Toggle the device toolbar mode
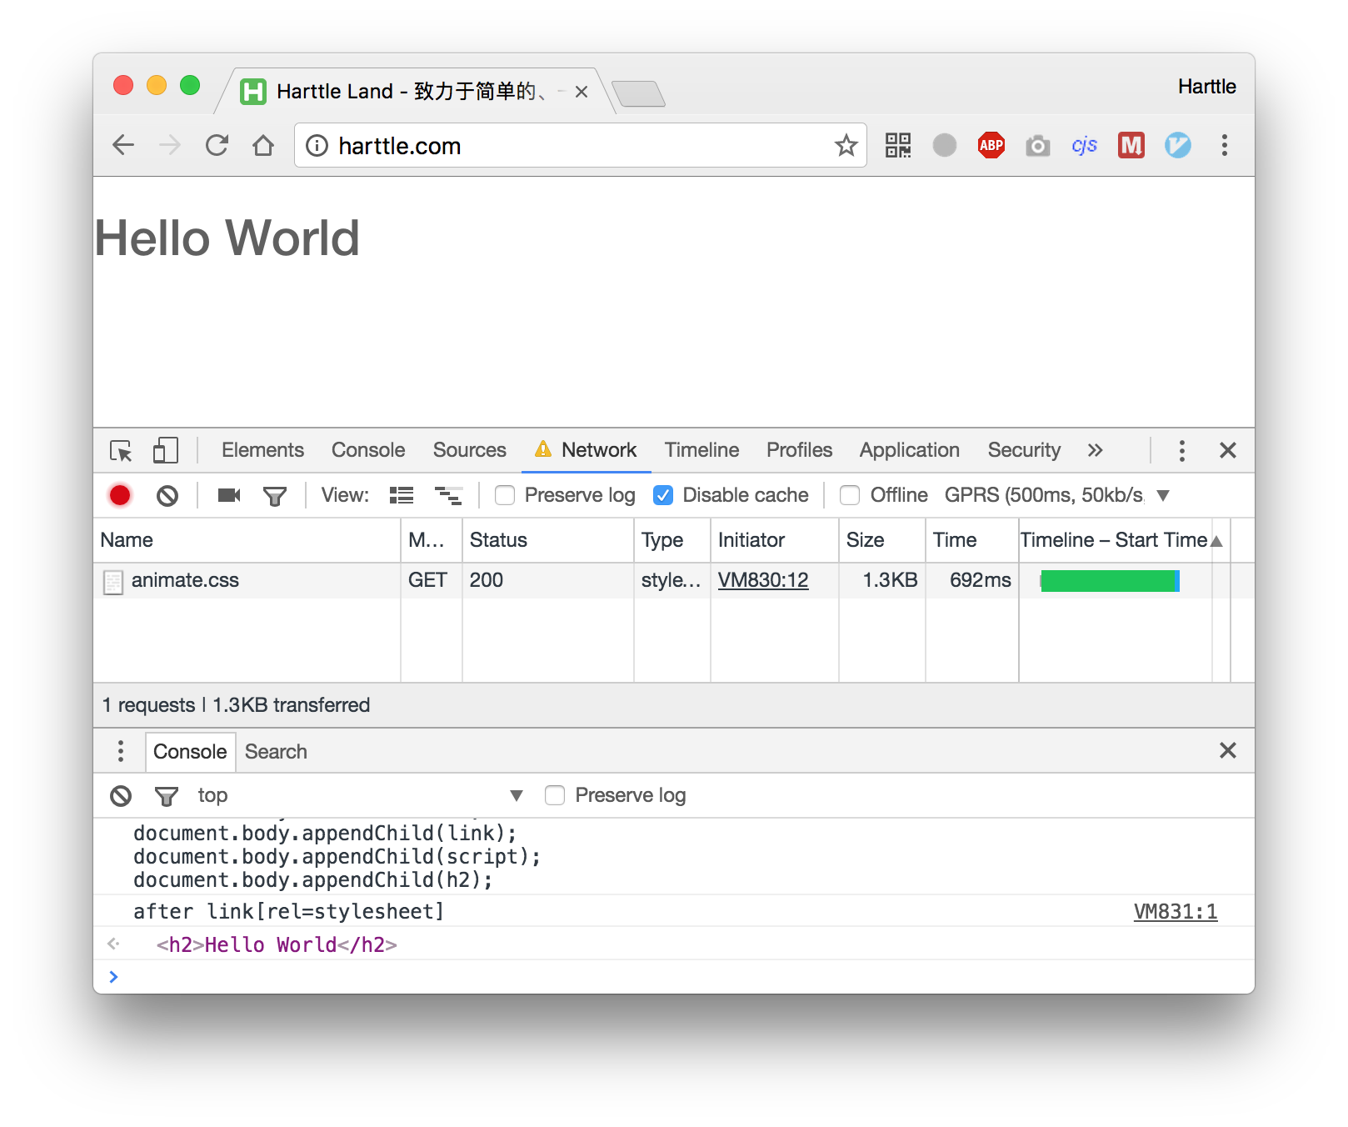 165,450
